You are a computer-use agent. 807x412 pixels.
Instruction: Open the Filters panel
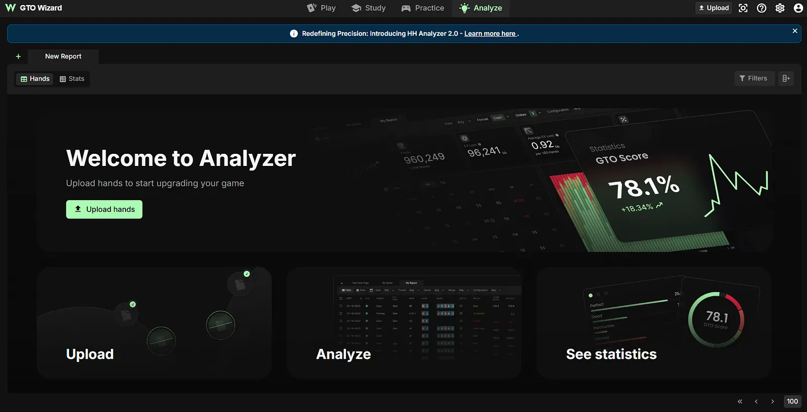pyautogui.click(x=754, y=78)
